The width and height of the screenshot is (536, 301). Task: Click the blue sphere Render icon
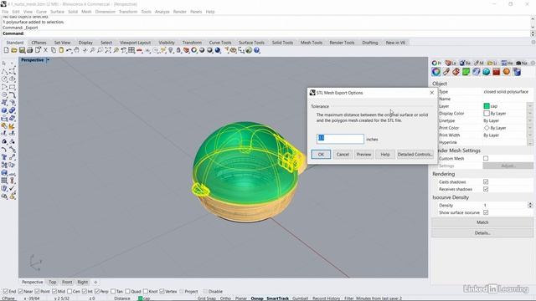(218, 50)
